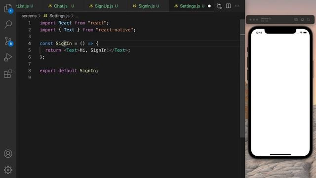Switch to the SignUp.js tab

(x=104, y=6)
